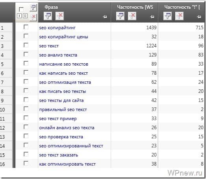
Task: Clear filter in Частотность [WS column
Action: pyautogui.click(x=132, y=16)
